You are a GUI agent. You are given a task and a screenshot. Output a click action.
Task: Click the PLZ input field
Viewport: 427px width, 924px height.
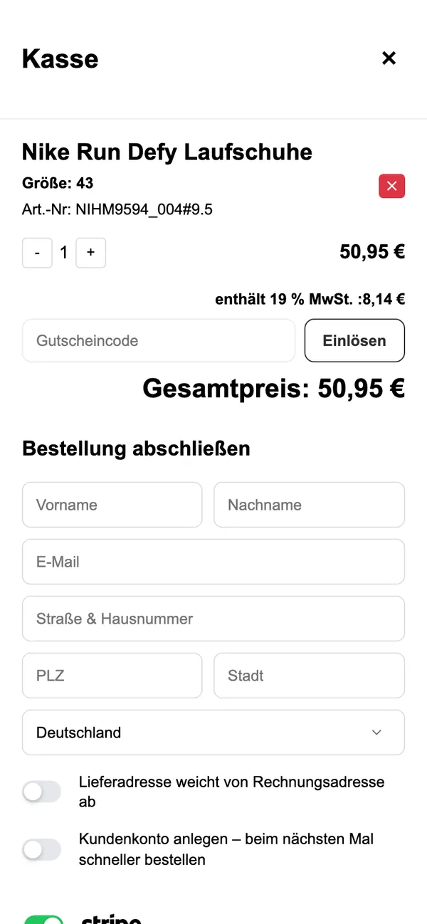(112, 676)
